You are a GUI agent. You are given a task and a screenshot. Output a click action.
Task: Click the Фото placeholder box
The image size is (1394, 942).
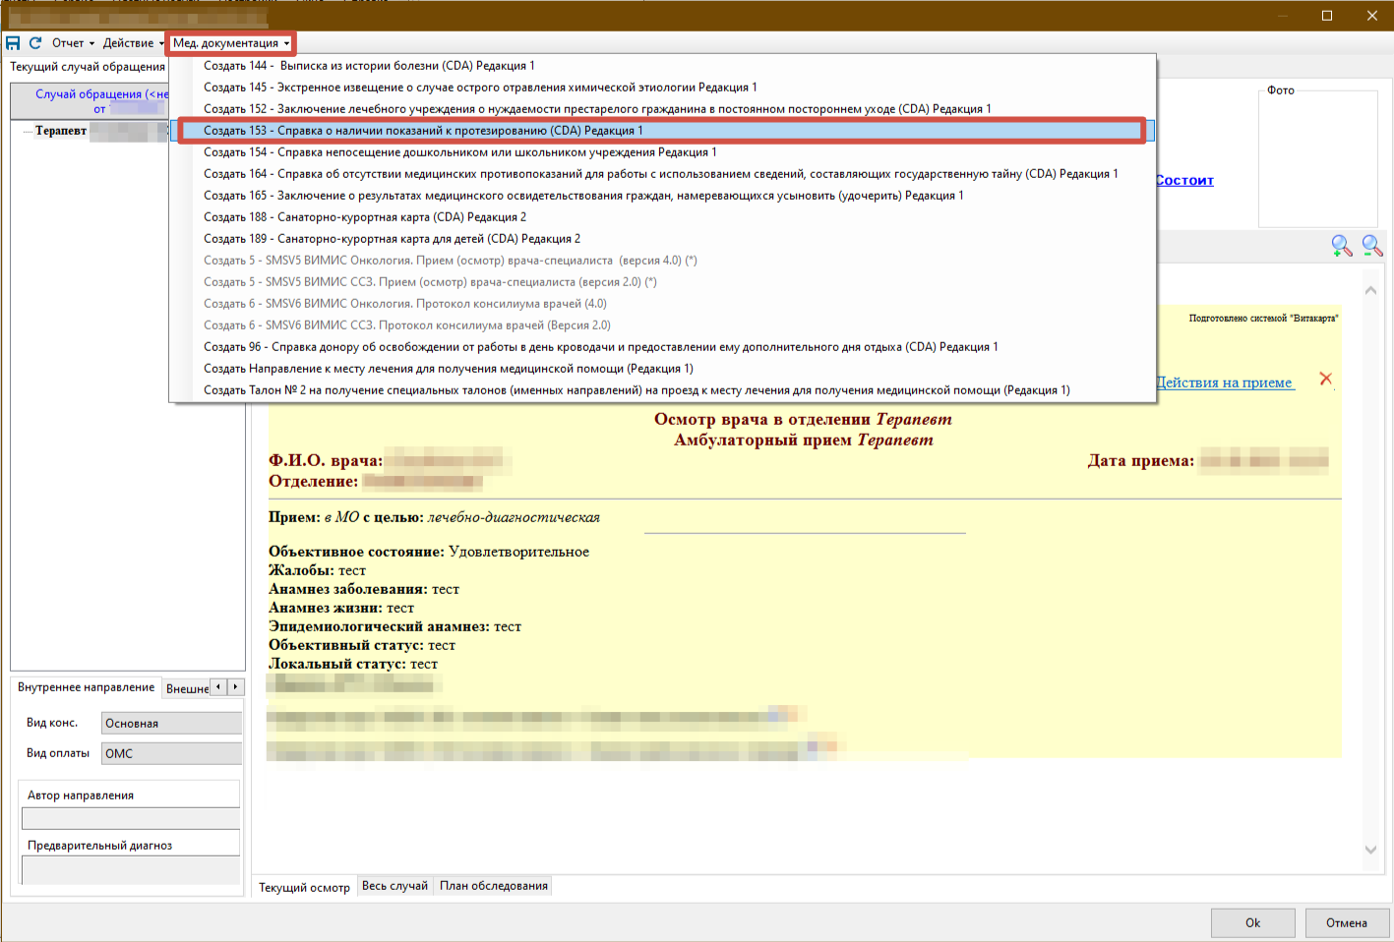coord(1318,159)
